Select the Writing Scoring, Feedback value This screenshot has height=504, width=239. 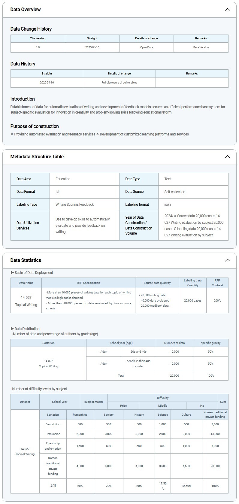74,205
